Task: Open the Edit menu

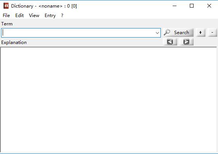Action: [19, 15]
